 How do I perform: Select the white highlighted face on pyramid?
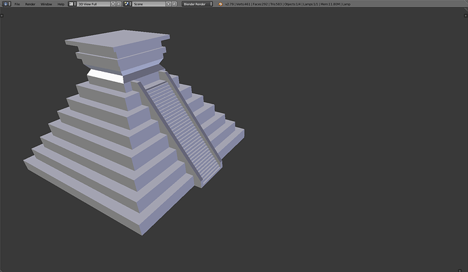tap(106, 76)
